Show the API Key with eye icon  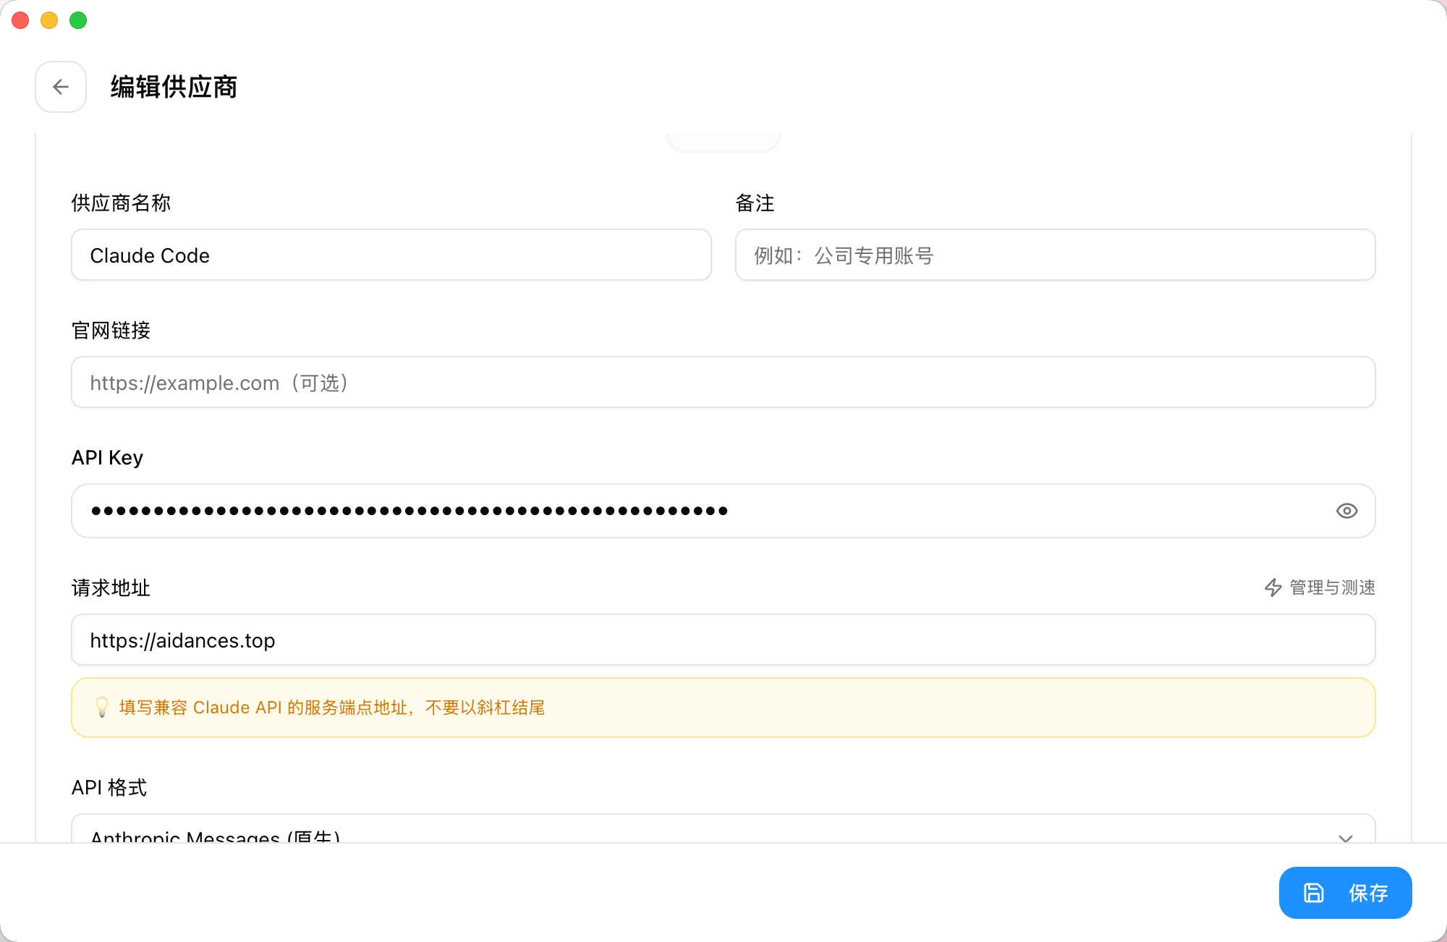[1346, 511]
